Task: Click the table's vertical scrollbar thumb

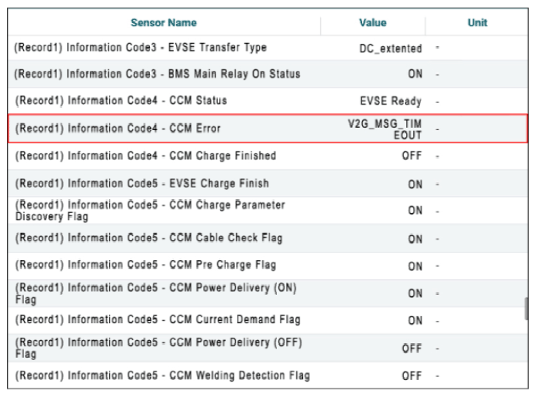Action: point(527,309)
